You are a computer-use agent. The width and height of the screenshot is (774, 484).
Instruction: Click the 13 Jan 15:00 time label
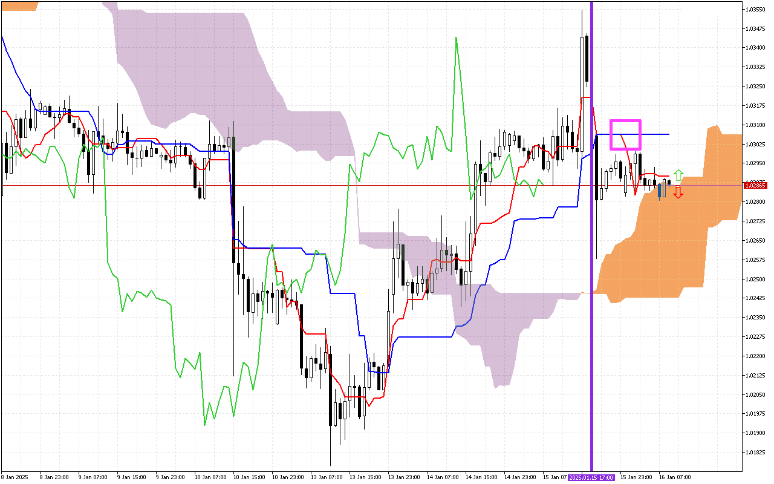point(365,477)
